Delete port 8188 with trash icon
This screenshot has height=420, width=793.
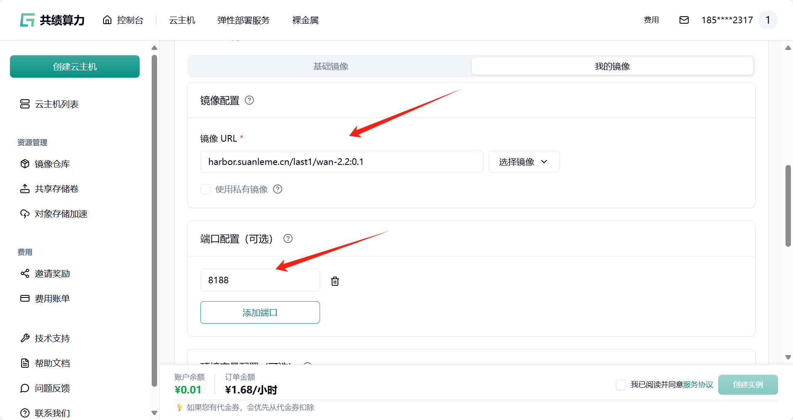coord(335,281)
